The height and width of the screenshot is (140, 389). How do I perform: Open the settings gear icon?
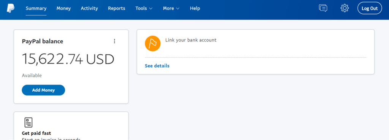345,8
